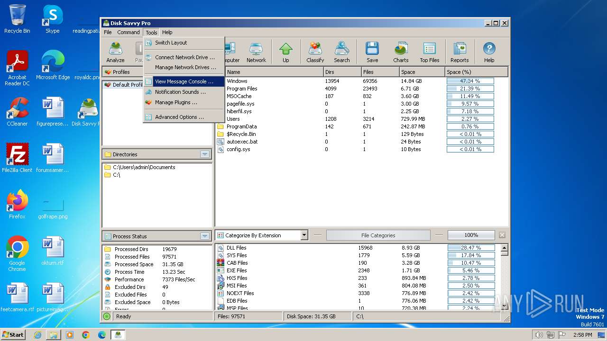Click the green status indicator icon
The width and height of the screenshot is (607, 341).
click(107, 316)
